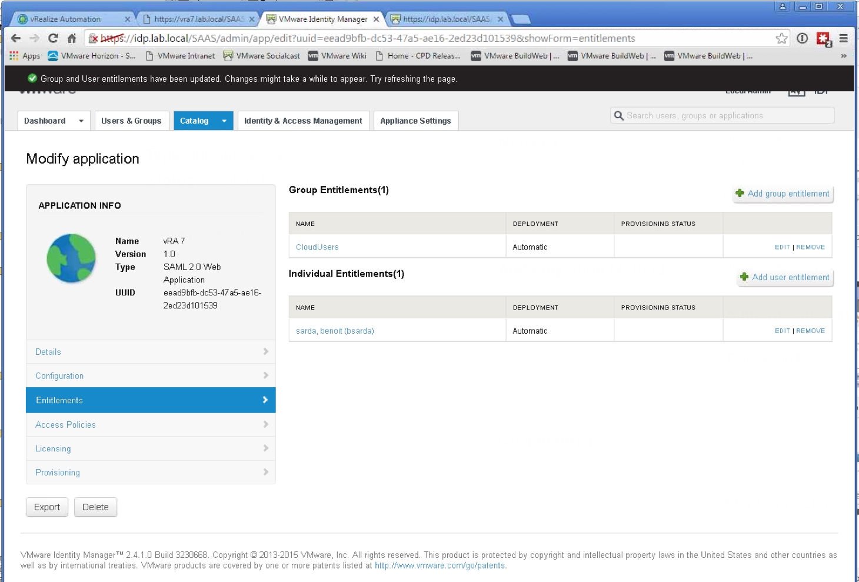The image size is (859, 582).
Task: Click the insecure certificate warning icon
Action: (93, 38)
